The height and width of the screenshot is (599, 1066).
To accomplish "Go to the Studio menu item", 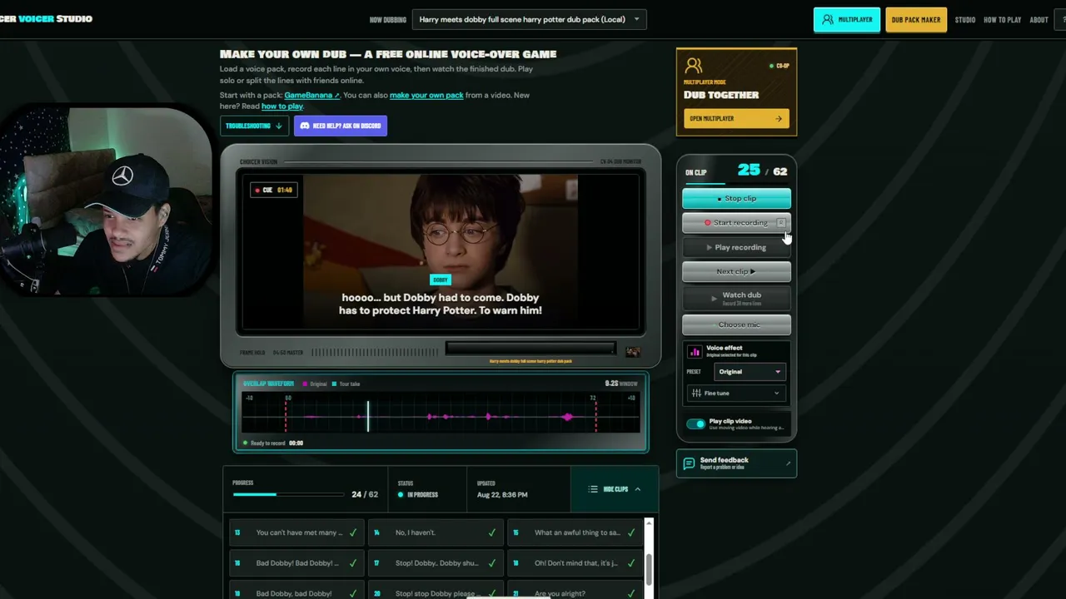I will click(x=965, y=20).
